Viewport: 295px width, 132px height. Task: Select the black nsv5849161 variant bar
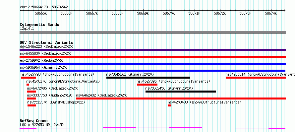click(148, 78)
